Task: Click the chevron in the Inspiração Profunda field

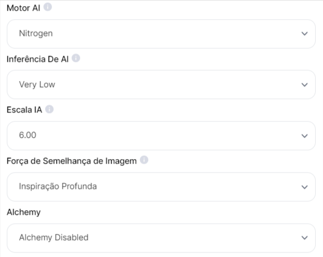Action: tap(304, 187)
